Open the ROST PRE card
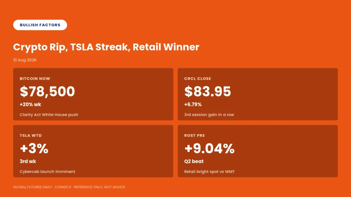 (x=258, y=151)
